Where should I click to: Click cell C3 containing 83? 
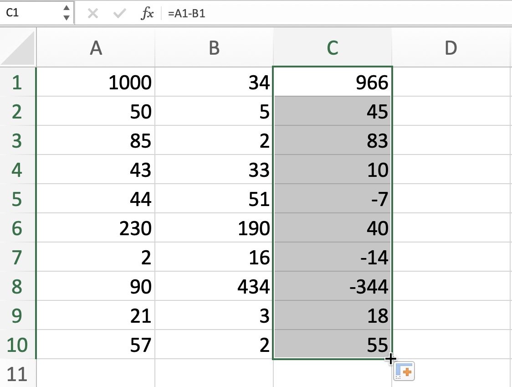click(333, 140)
